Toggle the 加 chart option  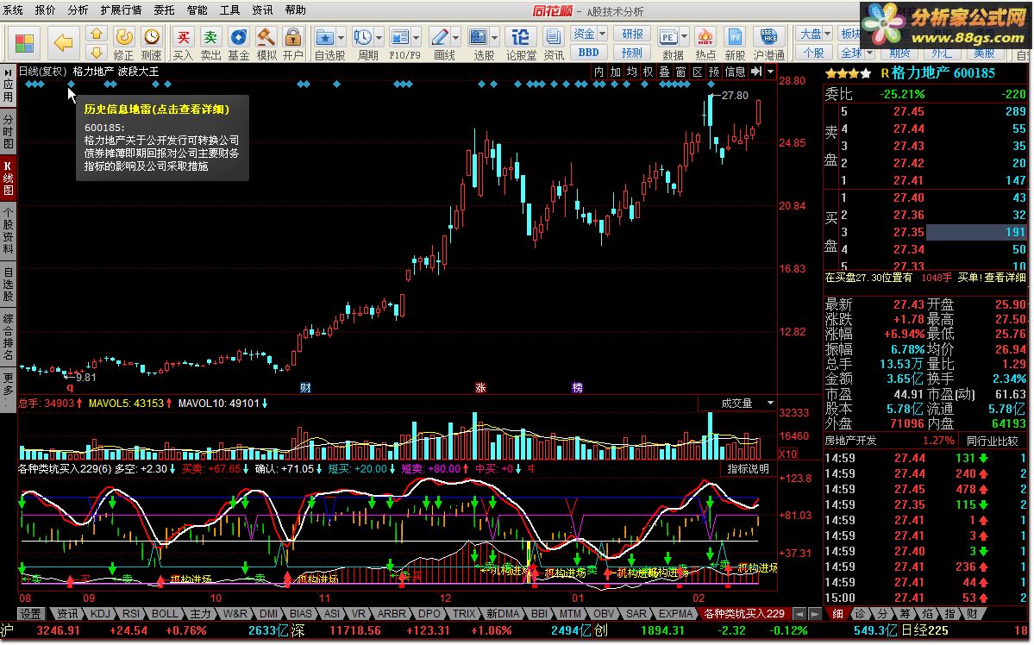tap(615, 72)
